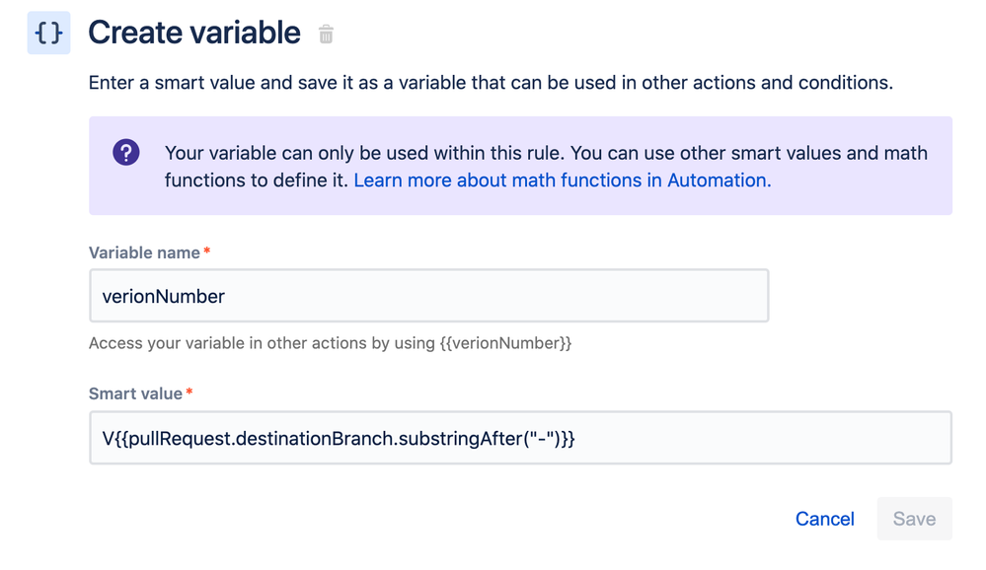
Task: Click the 'Access your variable' hint text
Action: tap(330, 343)
